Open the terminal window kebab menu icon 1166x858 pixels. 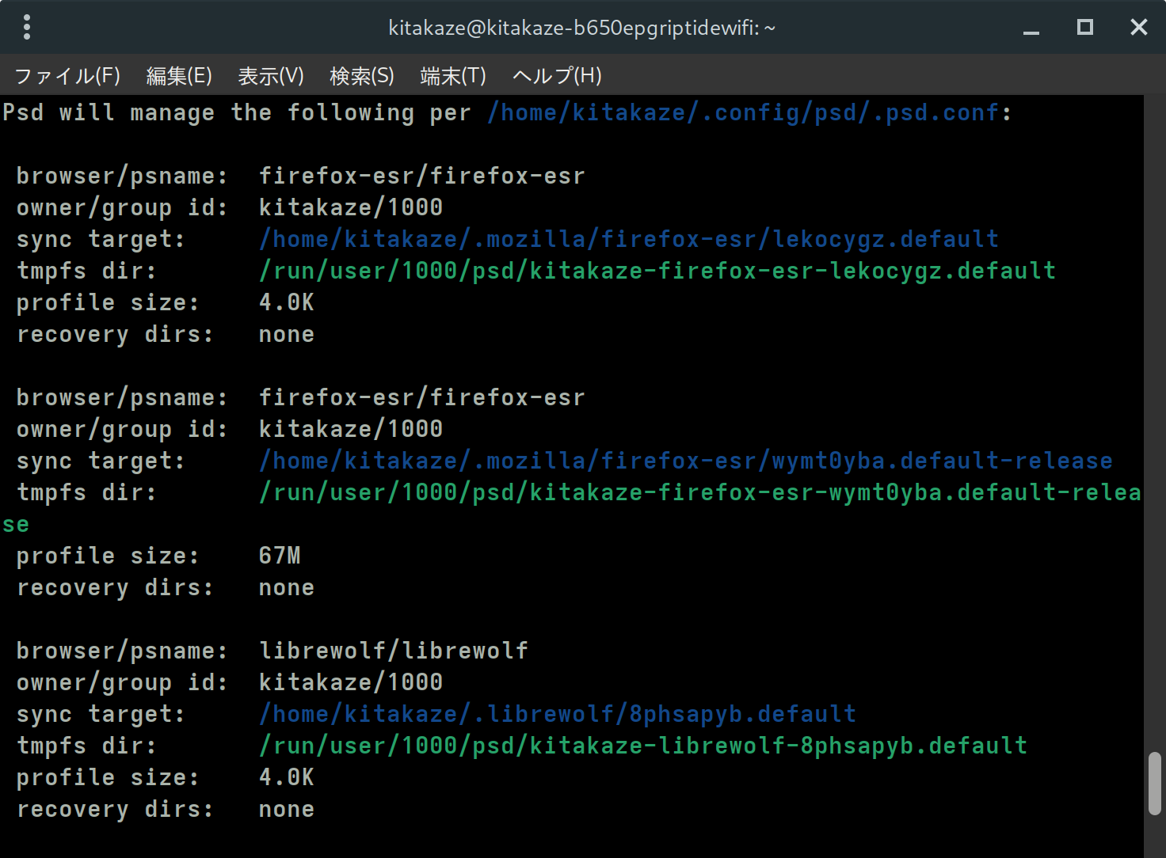click(27, 27)
